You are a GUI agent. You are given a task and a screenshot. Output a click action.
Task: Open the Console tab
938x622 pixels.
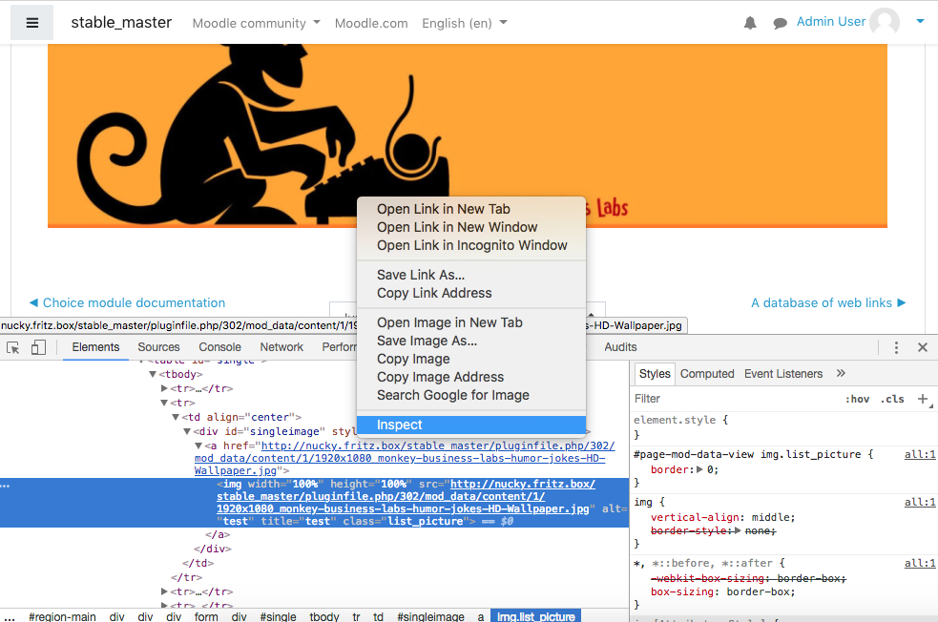pos(219,347)
